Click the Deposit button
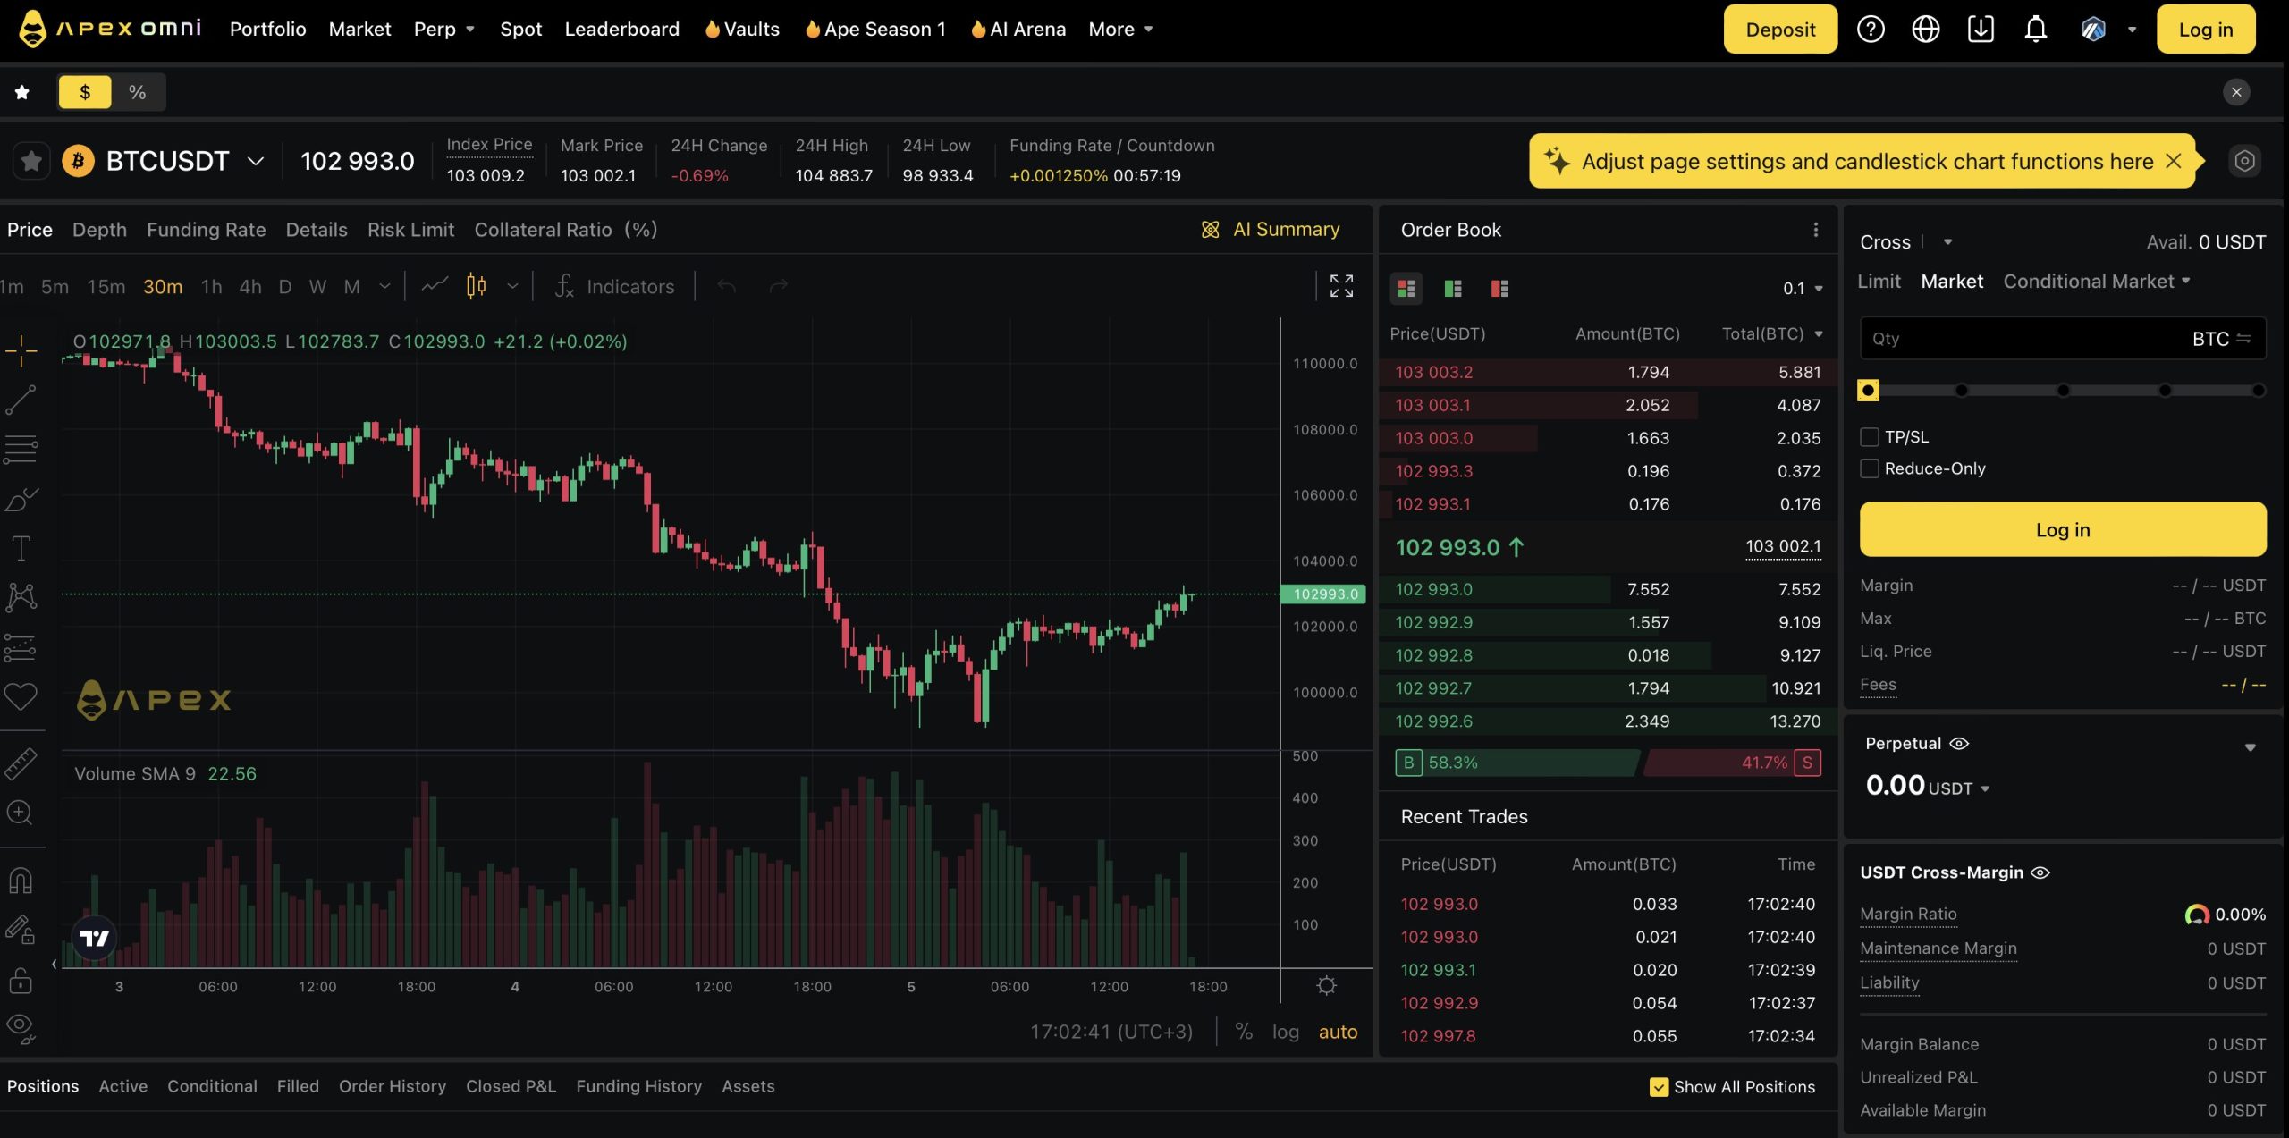 point(1779,30)
